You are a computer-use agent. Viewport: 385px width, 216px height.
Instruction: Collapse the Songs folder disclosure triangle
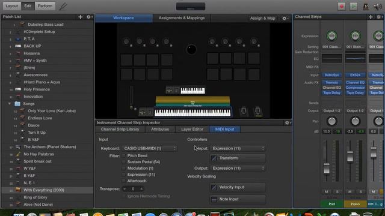tap(10, 104)
